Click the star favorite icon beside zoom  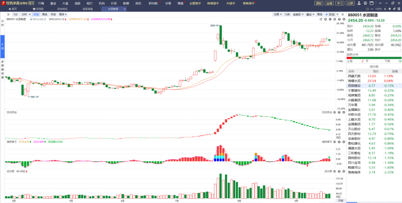[390, 9]
